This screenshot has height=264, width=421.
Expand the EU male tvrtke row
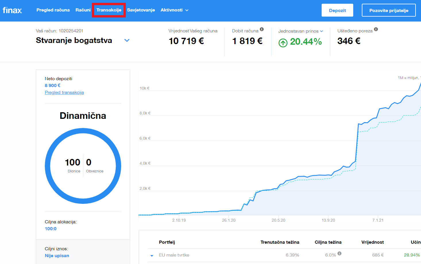152,255
